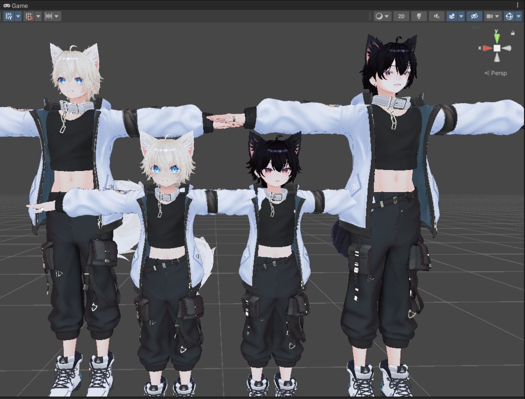Screen dimensions: 525x399
Task: Switch projection via the Persp label
Action: click(496, 73)
